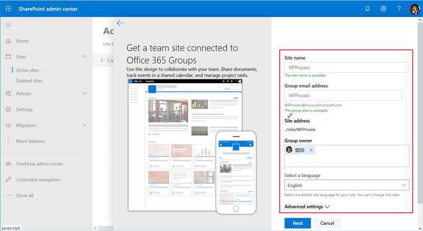This screenshot has height=231, width=423.
Task: Open More features
Action: point(31,141)
